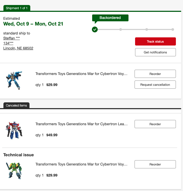Click the Backordered status label

pos(110,18)
